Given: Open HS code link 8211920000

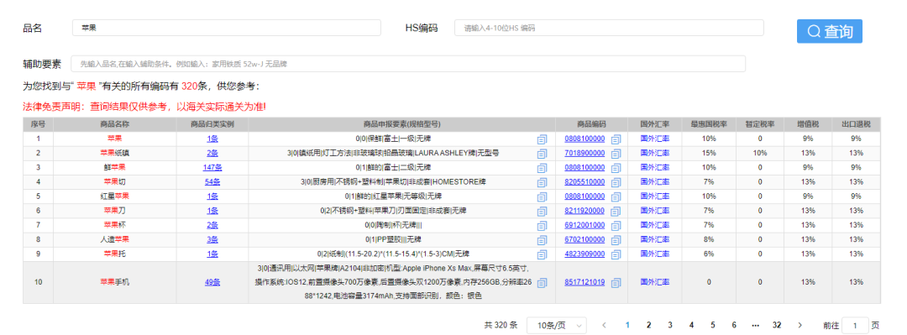Looking at the screenshot, I should (585, 211).
